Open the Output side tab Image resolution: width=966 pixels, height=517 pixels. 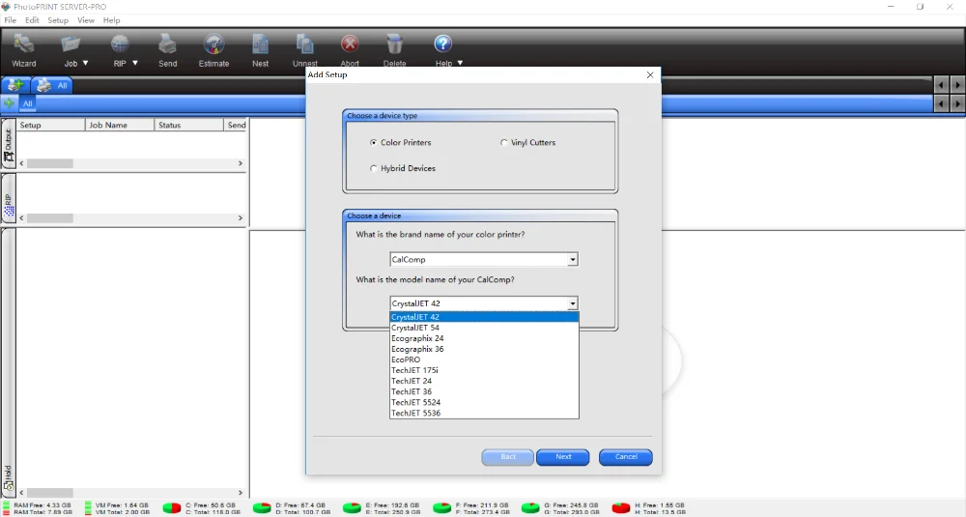8,145
